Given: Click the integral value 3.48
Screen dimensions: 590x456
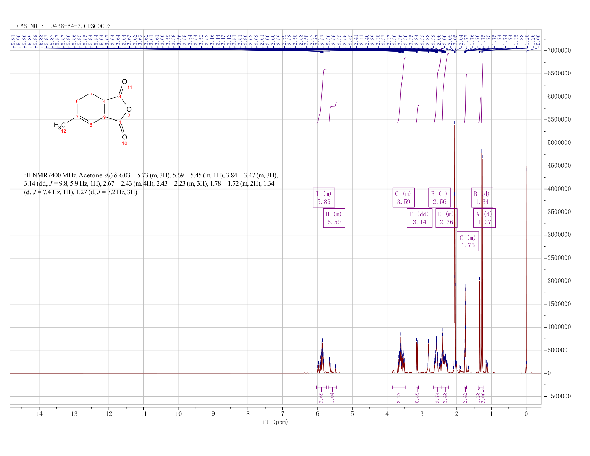Looking at the screenshot, I should [445, 397].
